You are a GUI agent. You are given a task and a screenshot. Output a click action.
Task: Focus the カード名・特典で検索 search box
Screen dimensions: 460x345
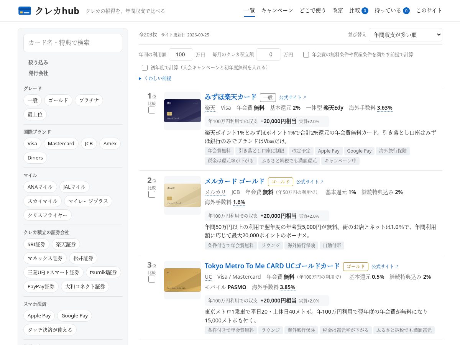click(73, 43)
